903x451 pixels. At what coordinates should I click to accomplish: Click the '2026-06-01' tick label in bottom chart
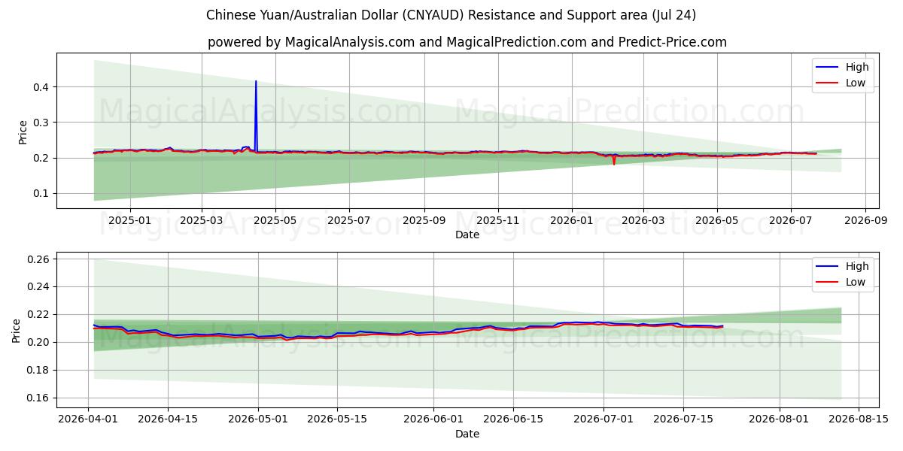(434, 420)
